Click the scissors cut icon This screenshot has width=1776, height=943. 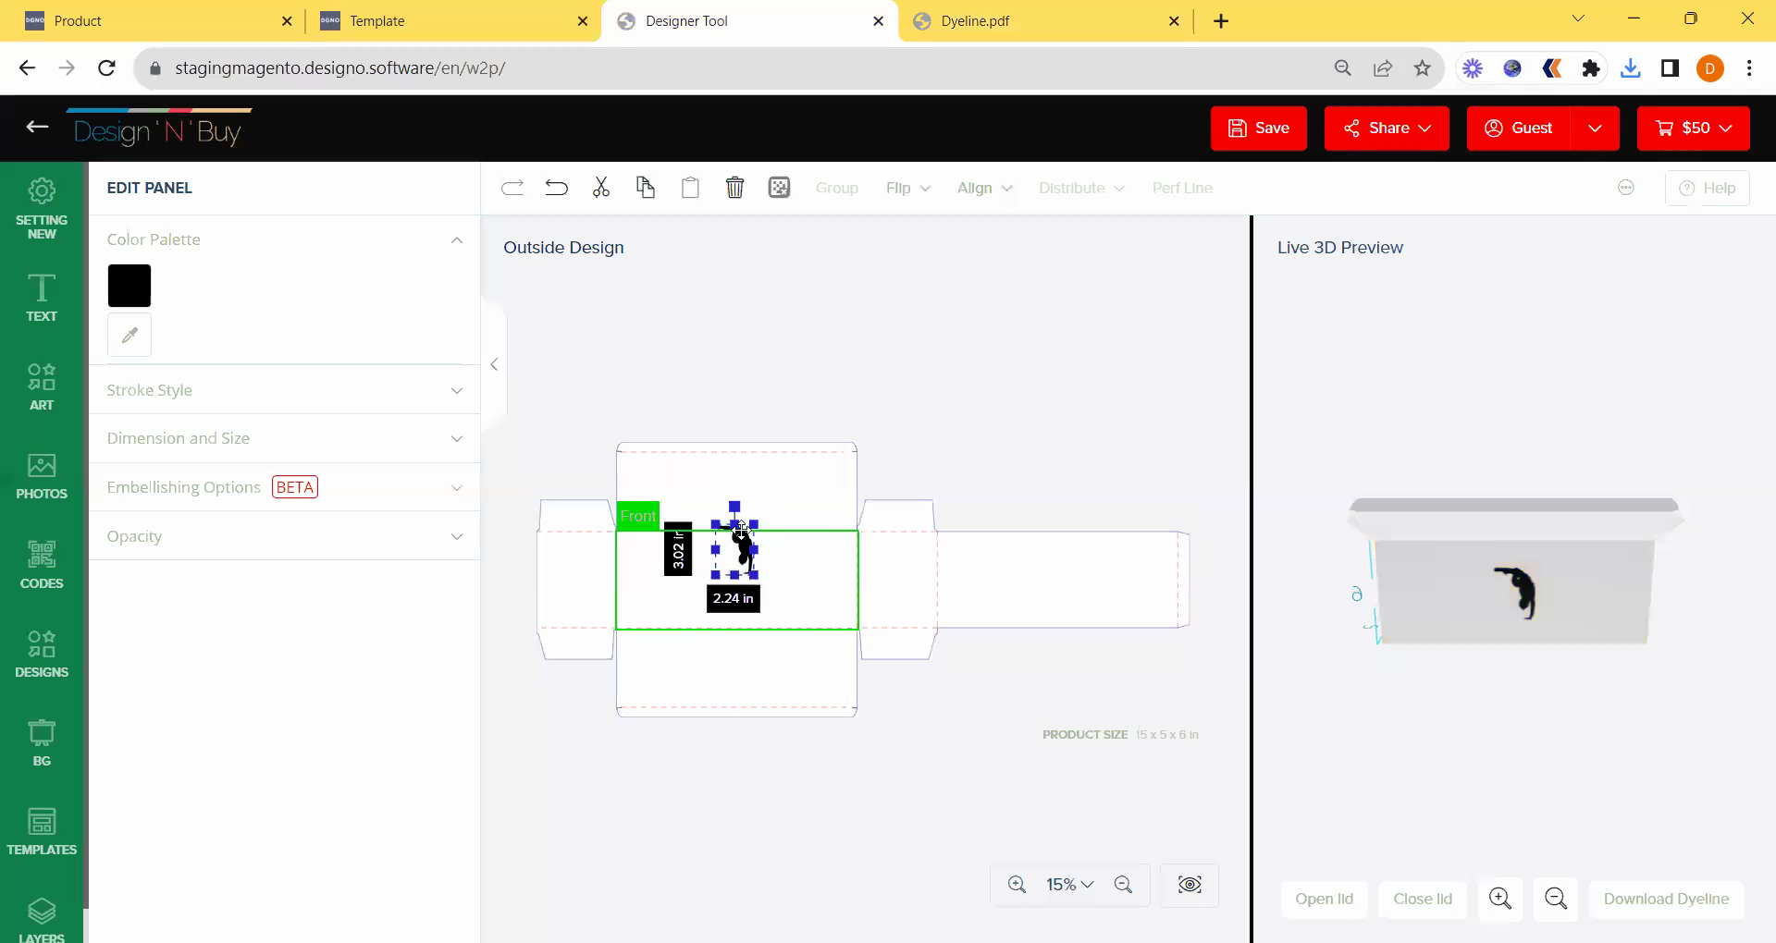point(601,188)
